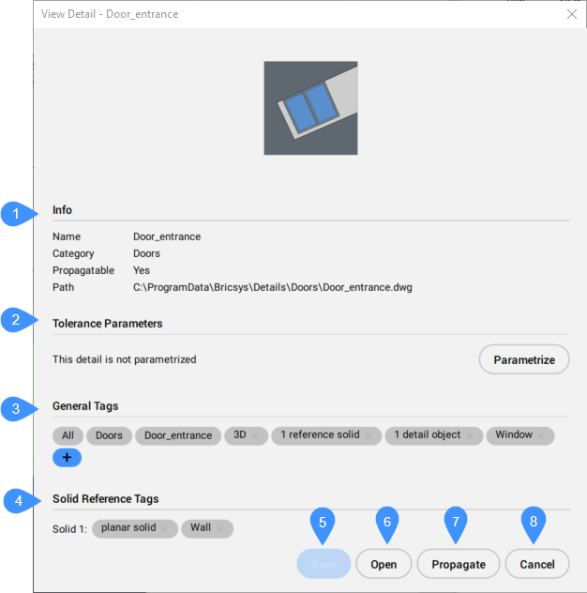Image resolution: width=587 pixels, height=593 pixels.
Task: Delete the '1 reference solid' tag via x
Action: click(x=369, y=436)
